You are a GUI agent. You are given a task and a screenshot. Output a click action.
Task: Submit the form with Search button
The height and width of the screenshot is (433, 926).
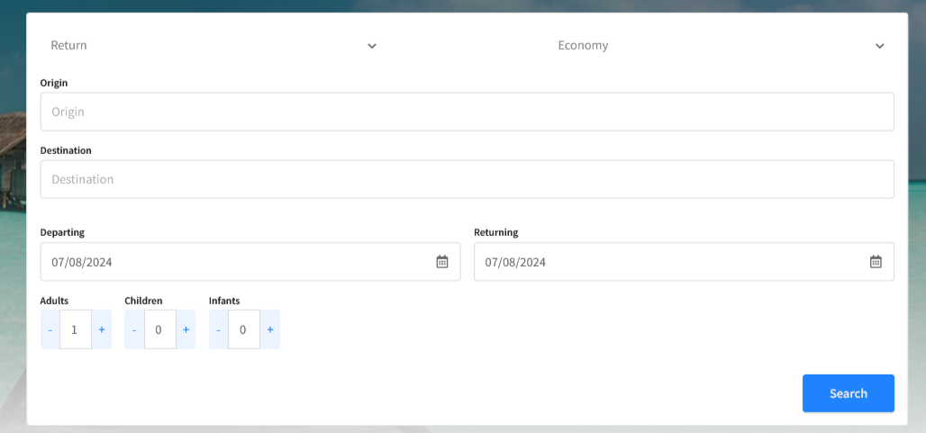(848, 393)
